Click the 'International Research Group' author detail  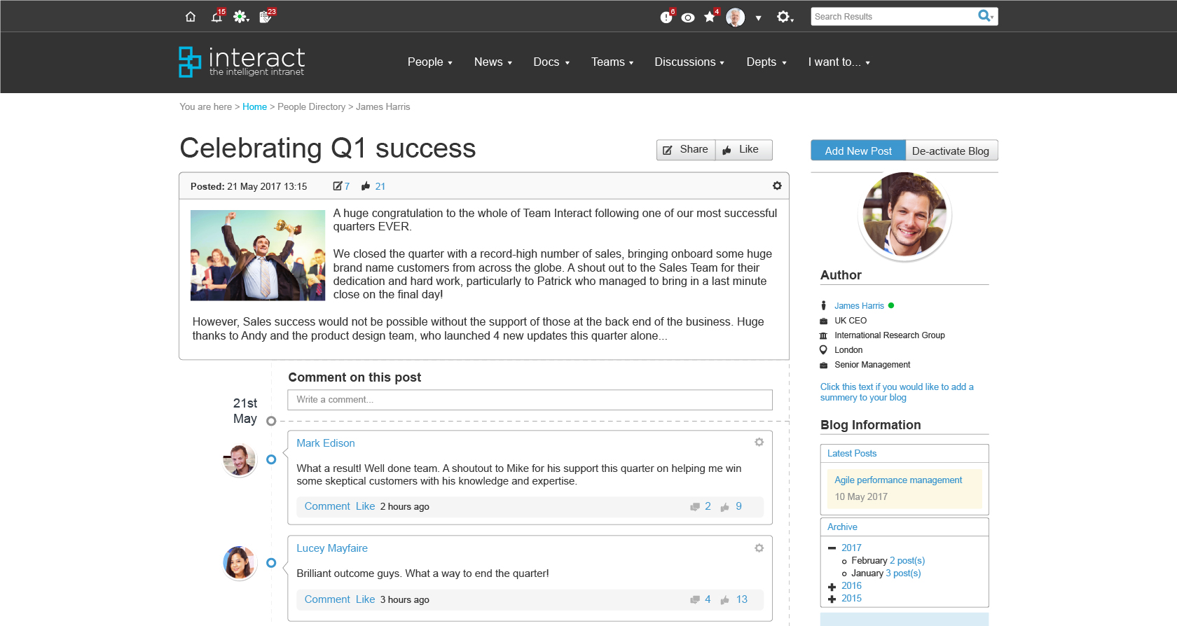(x=889, y=335)
